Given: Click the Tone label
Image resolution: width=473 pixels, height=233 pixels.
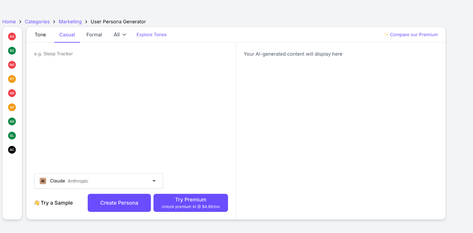Looking at the screenshot, I should [40, 35].
